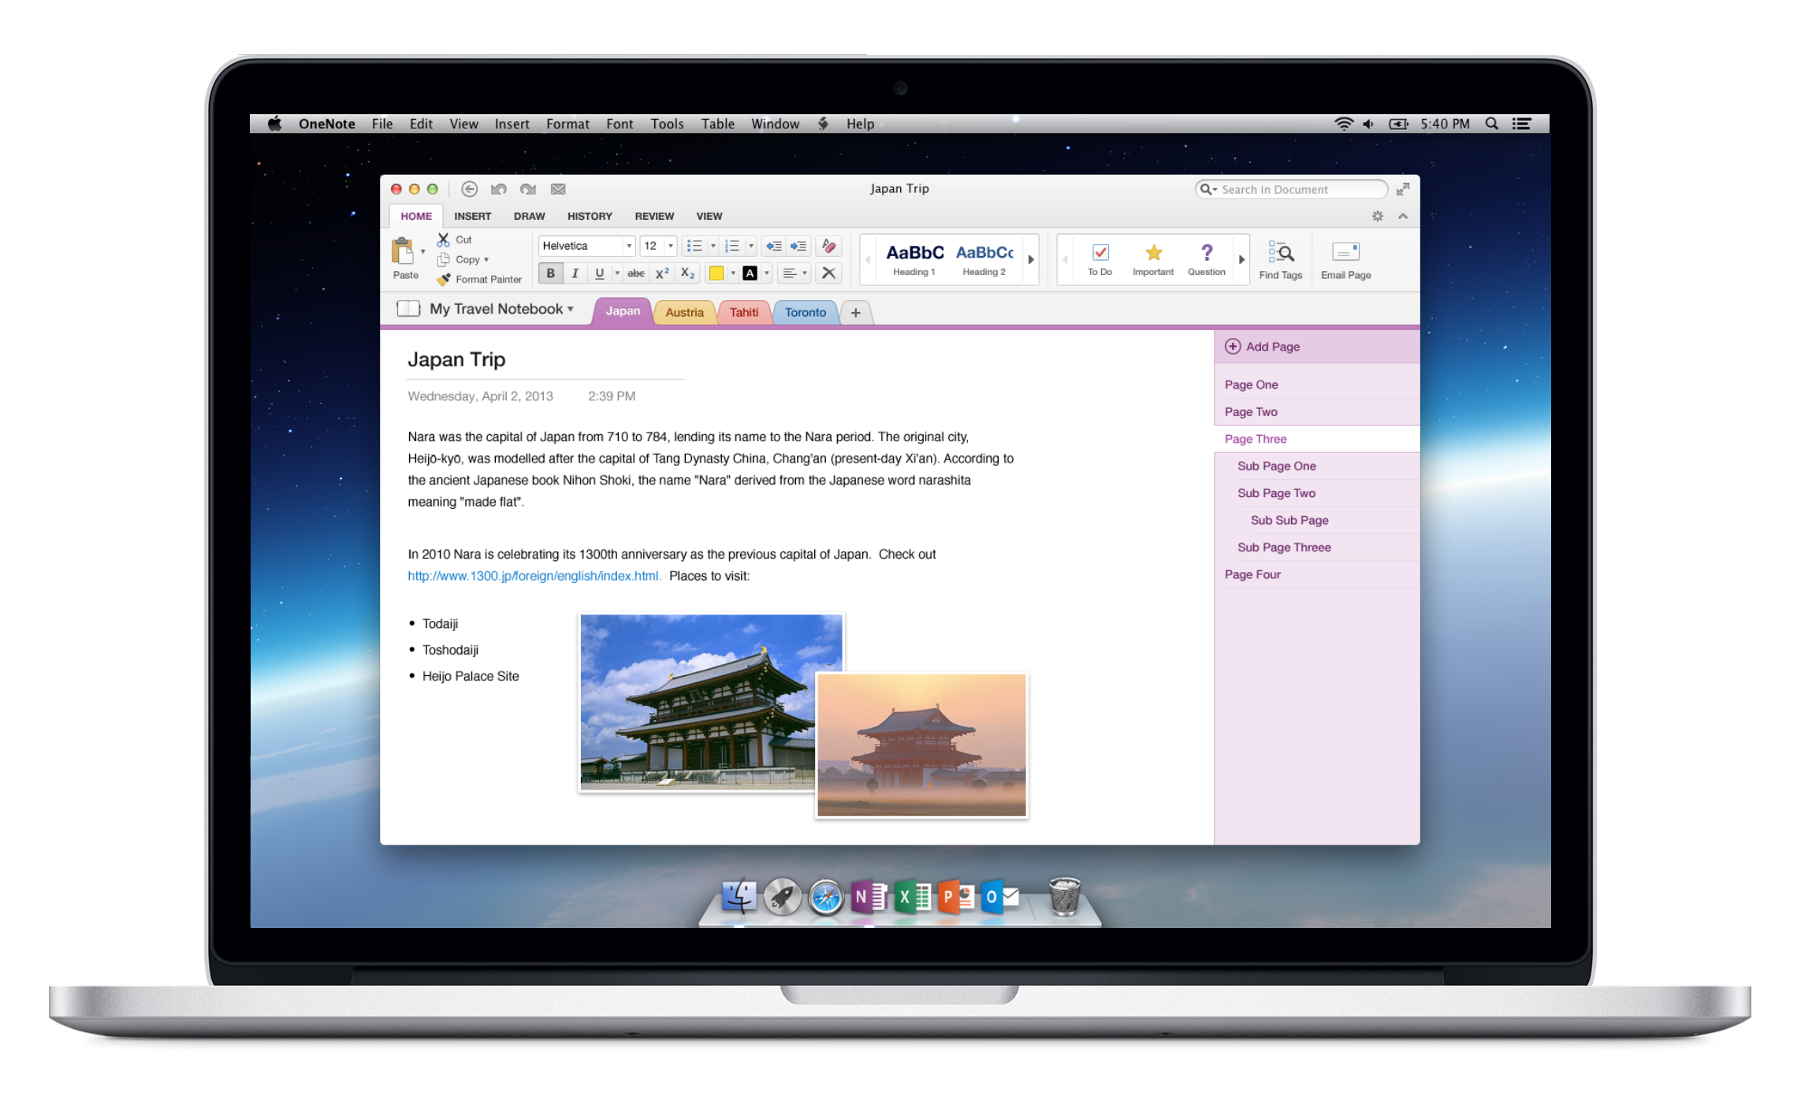This screenshot has height=1118, width=1801.
Task: Show more styles after Heading 2
Action: (x=1031, y=259)
